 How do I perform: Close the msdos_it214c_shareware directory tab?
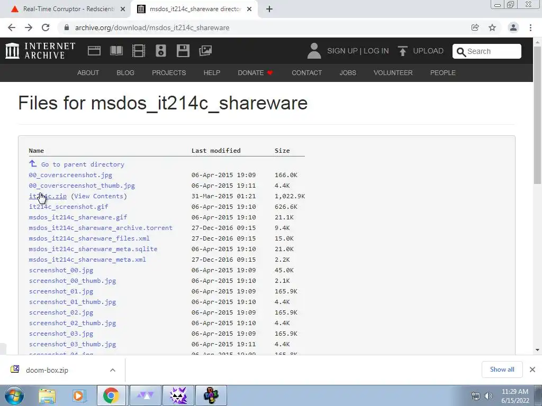click(x=249, y=10)
